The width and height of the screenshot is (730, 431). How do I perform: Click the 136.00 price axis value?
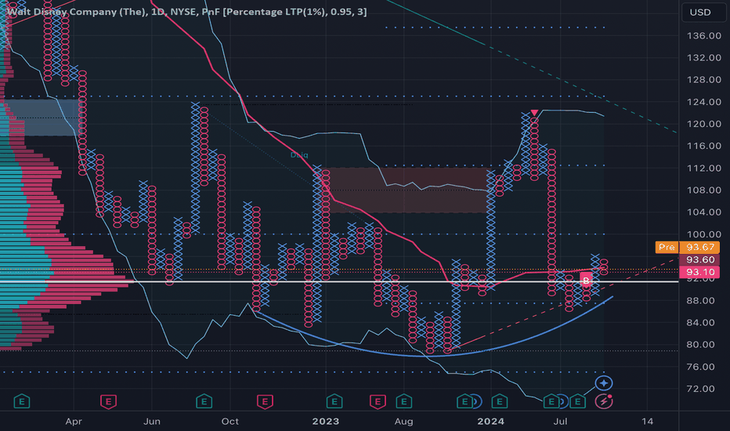pos(703,36)
